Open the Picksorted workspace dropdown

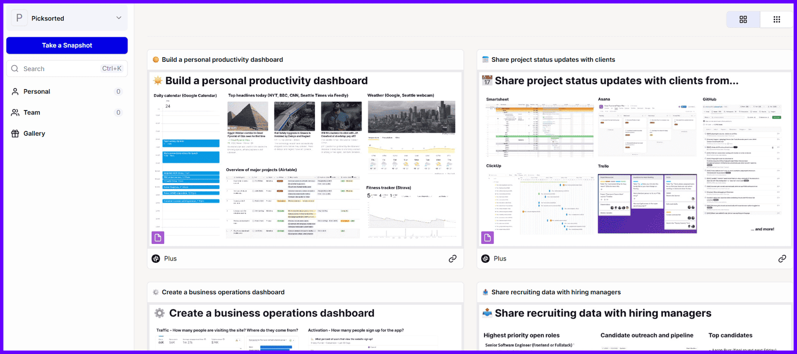click(119, 18)
